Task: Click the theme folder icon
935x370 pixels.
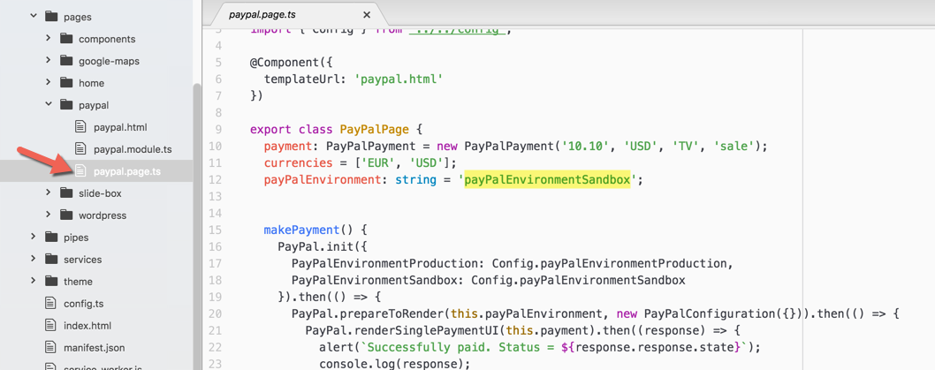Action: coord(51,281)
